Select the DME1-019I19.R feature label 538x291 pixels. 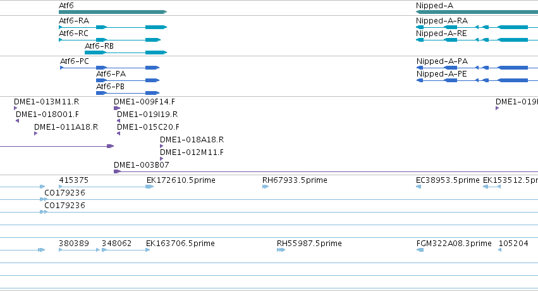(x=147, y=115)
